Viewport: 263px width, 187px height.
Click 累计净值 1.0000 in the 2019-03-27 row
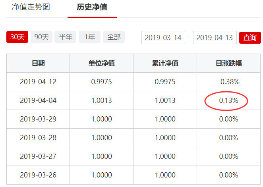165,156
